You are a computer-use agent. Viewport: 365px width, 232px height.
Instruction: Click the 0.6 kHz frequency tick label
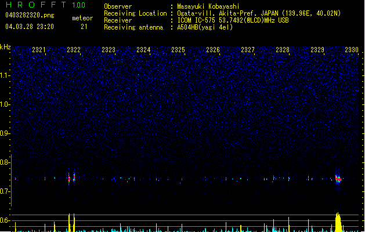[5, 220]
